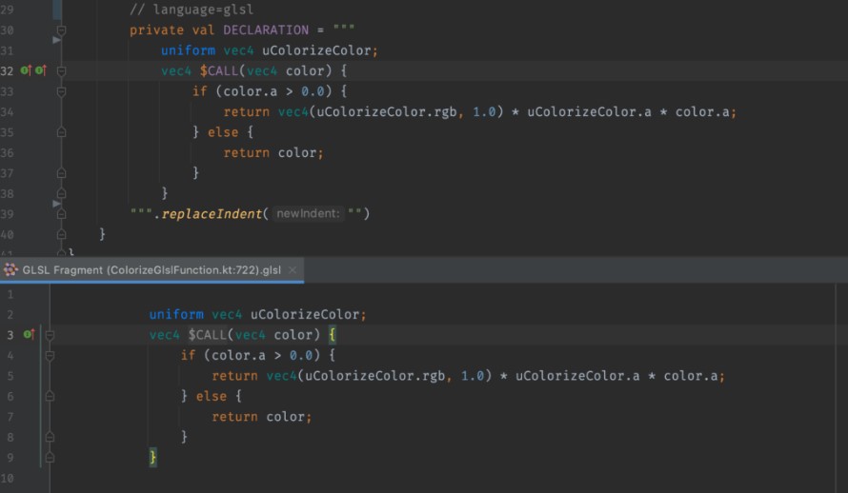Place cursor at highlighted closing brace on line 9
848x493 pixels.
pos(152,458)
